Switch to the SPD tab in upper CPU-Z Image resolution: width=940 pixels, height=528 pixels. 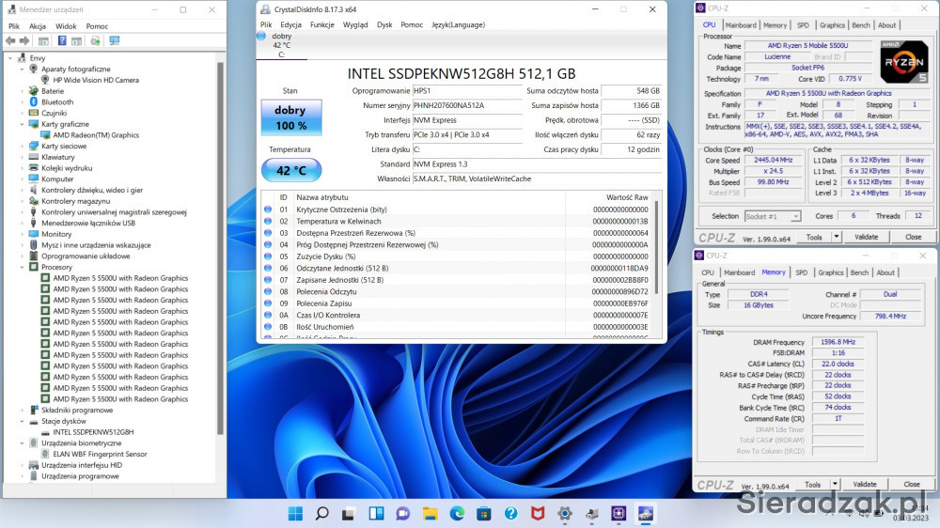(x=803, y=25)
